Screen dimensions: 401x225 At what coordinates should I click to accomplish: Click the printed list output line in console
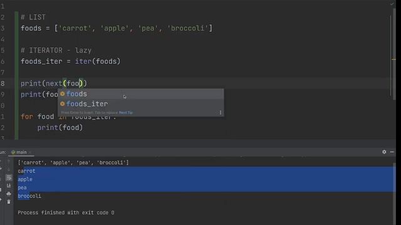(73, 162)
